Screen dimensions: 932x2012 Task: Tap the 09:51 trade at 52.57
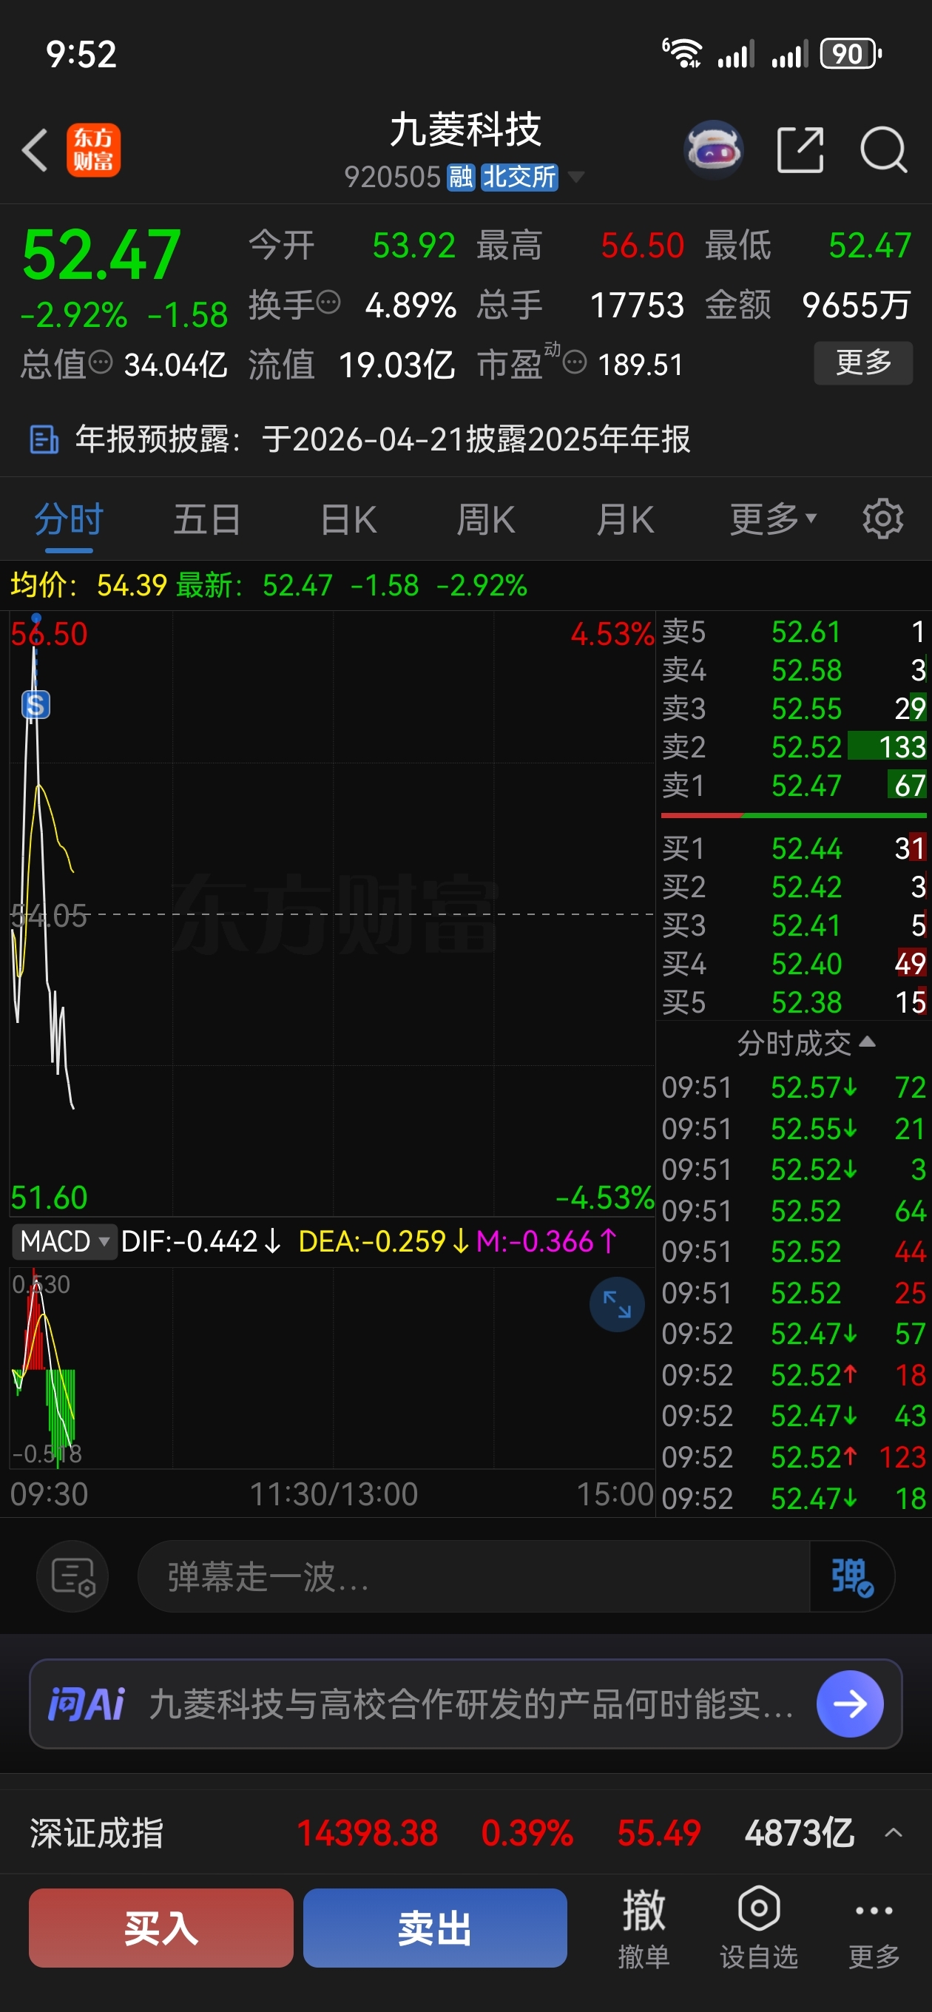tap(794, 1087)
